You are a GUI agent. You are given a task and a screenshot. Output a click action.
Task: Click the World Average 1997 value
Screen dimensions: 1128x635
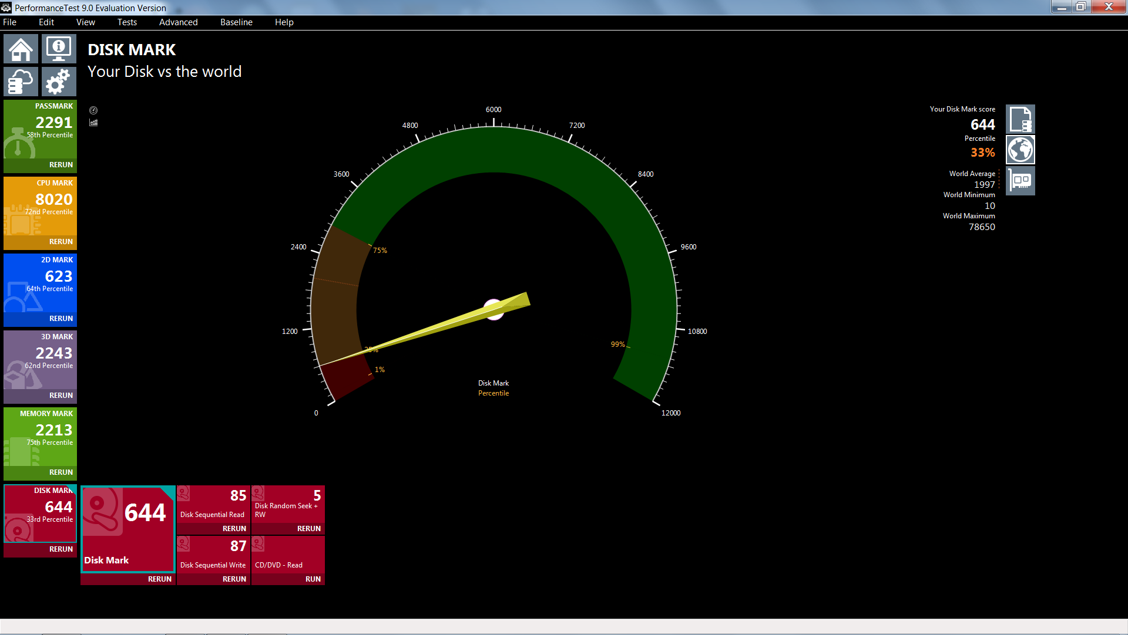point(984,185)
